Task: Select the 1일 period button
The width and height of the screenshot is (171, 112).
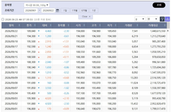Action: (65, 10)
